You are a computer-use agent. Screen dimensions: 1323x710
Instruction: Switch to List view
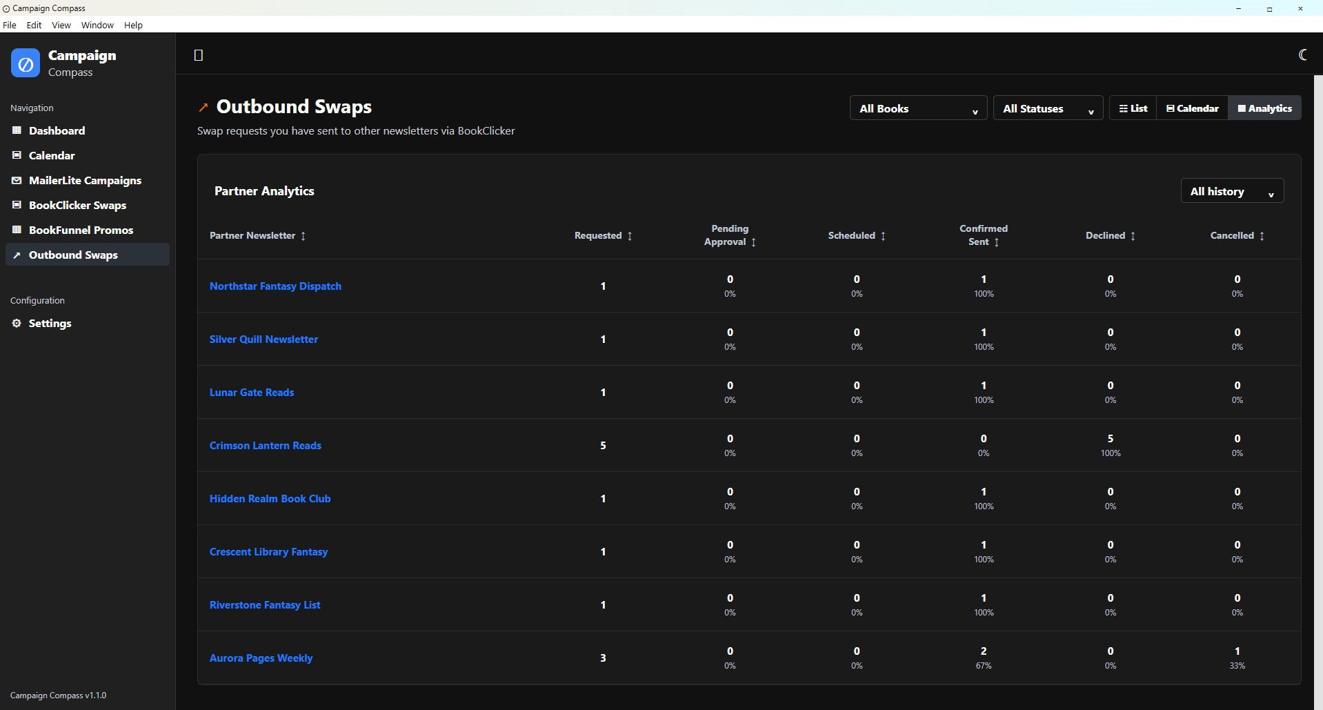pyautogui.click(x=1133, y=108)
